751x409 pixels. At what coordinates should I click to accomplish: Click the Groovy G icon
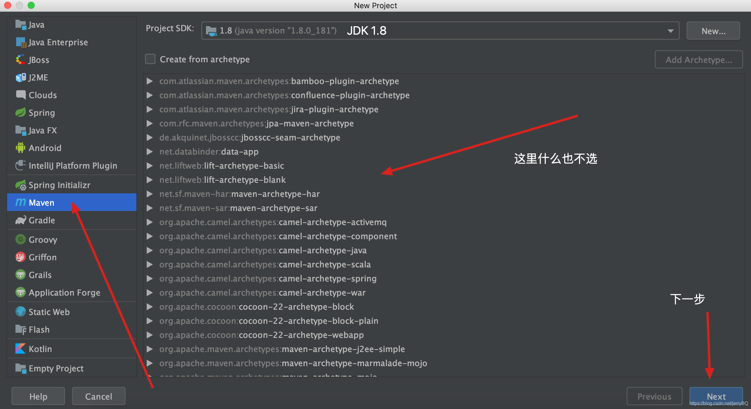[21, 239]
